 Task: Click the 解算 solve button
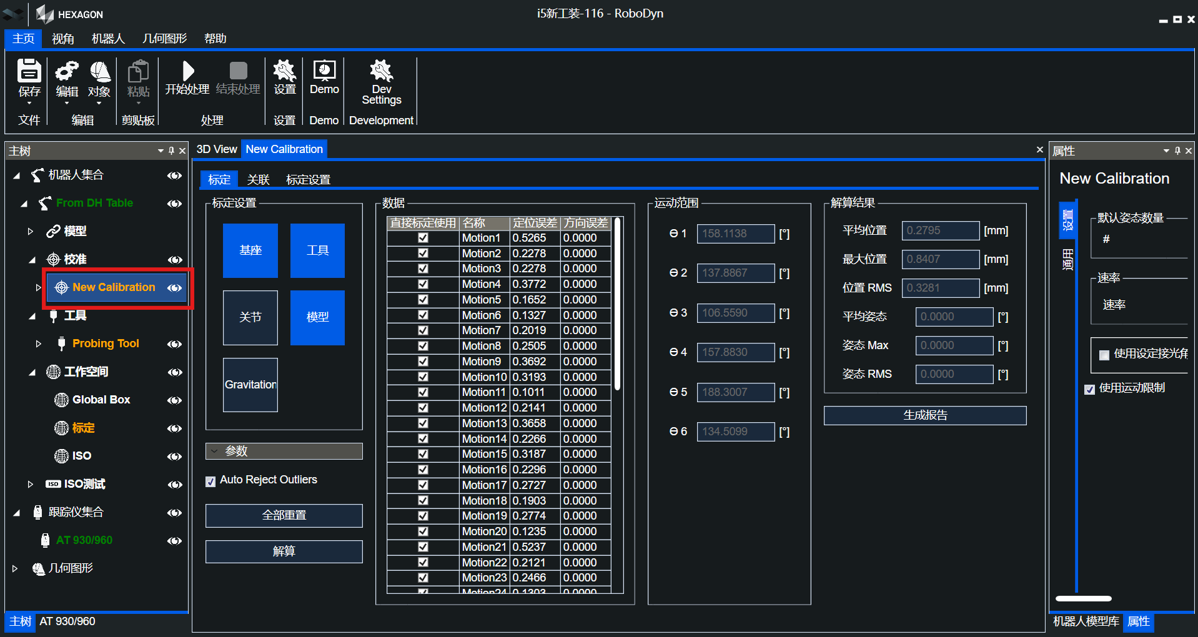click(284, 551)
